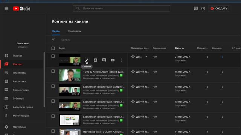This screenshot has height=135, width=241.
Task: Click the watch-on-YouTube icon on hovered row
Action: (x=113, y=60)
